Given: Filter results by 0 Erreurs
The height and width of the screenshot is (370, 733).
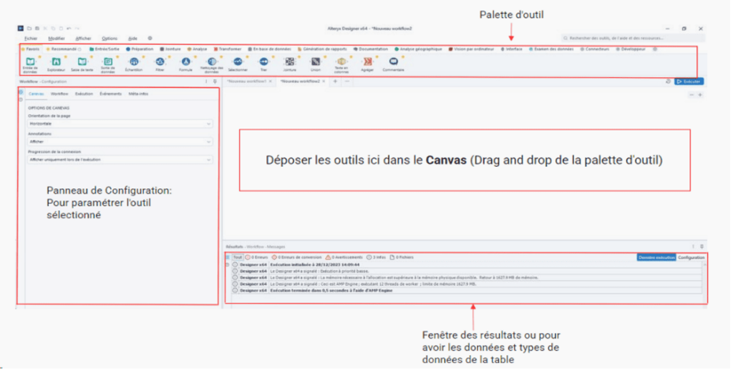Looking at the screenshot, I should point(257,258).
